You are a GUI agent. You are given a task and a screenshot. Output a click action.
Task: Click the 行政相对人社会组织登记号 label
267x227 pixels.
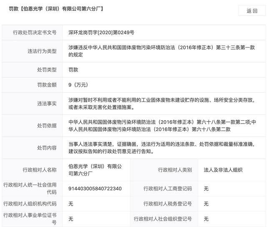tap(163, 219)
